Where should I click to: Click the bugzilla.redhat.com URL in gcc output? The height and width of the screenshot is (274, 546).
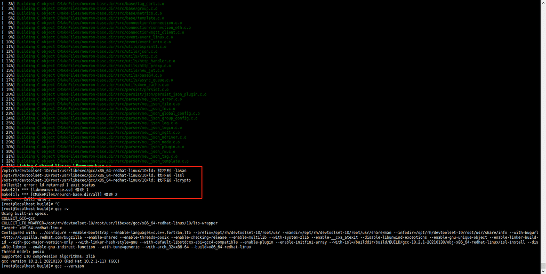click(32, 237)
